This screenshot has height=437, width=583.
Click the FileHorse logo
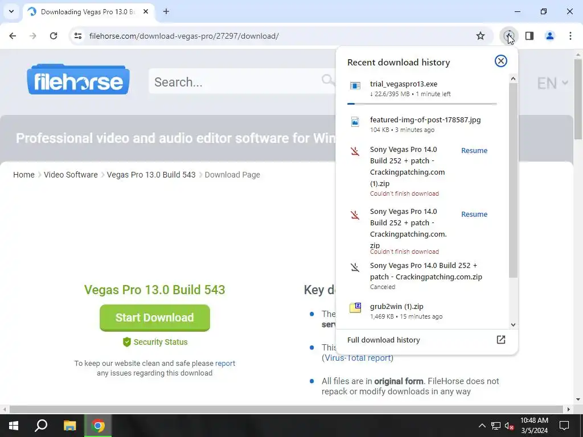(78, 80)
